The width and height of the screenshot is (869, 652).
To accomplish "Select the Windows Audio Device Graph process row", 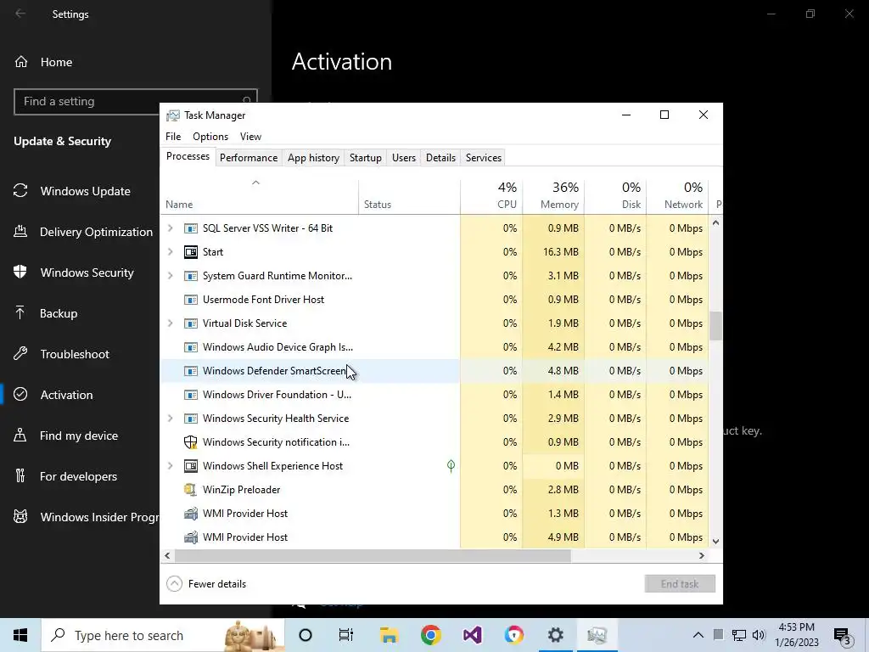I will pos(434,347).
